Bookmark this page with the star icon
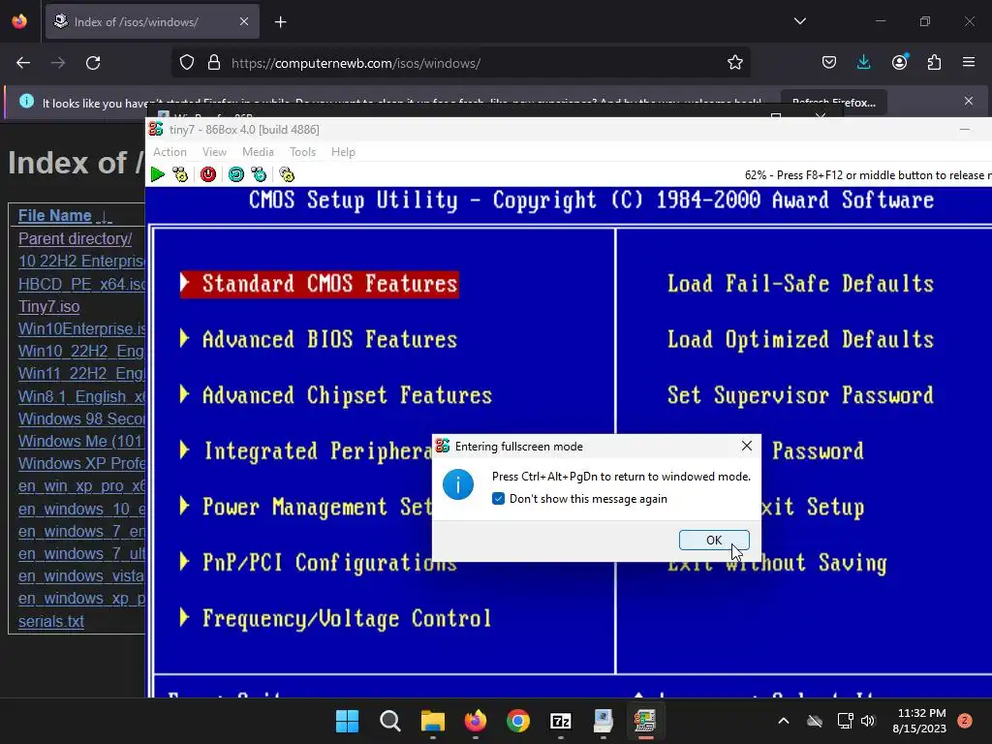992x744 pixels. (734, 63)
